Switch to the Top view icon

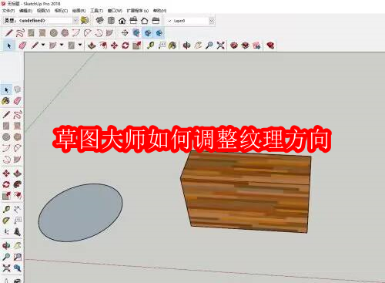click(111, 21)
